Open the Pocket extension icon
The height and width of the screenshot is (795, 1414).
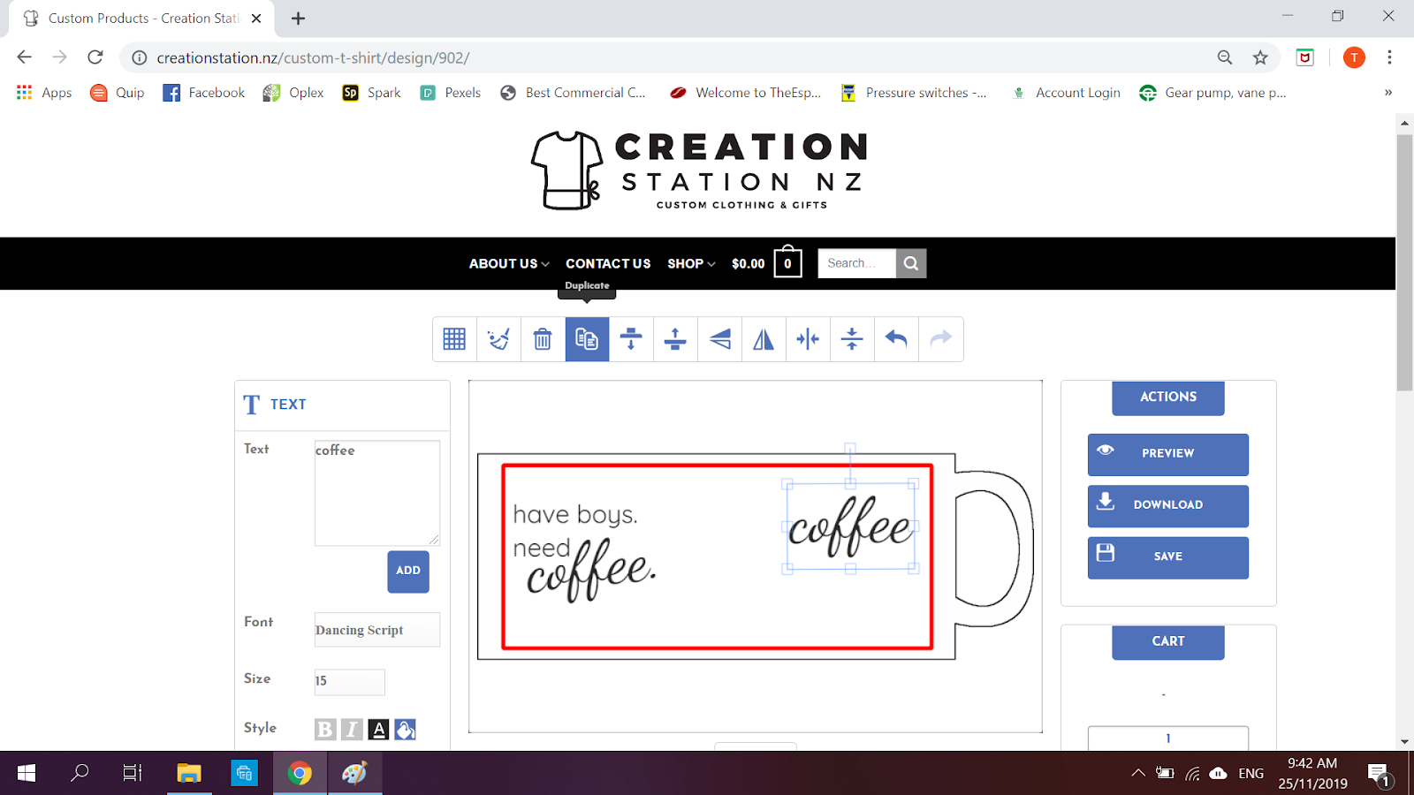(1304, 57)
